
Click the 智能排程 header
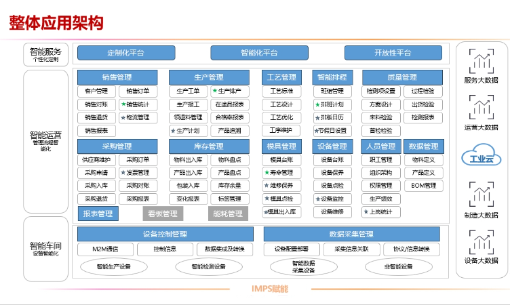pyautogui.click(x=332, y=77)
